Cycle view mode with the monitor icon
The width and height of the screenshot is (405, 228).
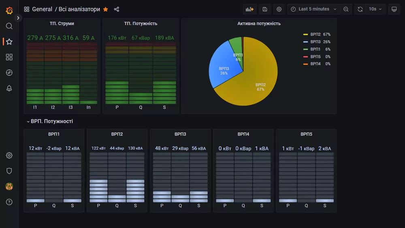click(x=394, y=9)
